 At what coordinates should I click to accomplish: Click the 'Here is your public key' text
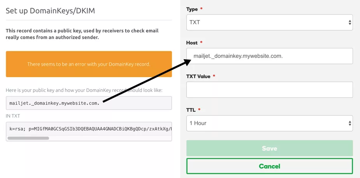coord(84,90)
